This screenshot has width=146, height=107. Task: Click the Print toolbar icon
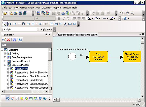pyautogui.click(x=63, y=13)
